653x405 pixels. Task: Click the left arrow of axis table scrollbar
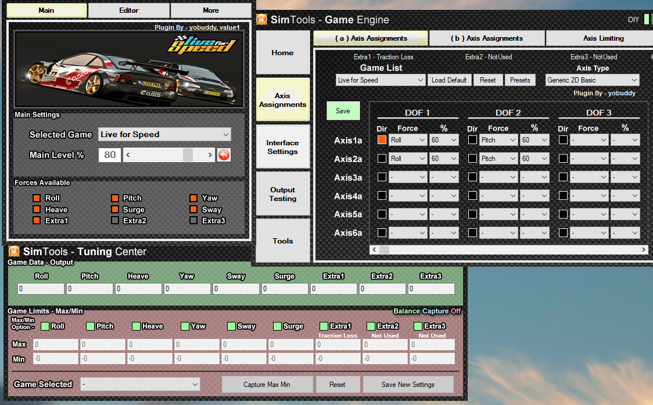pyautogui.click(x=374, y=250)
